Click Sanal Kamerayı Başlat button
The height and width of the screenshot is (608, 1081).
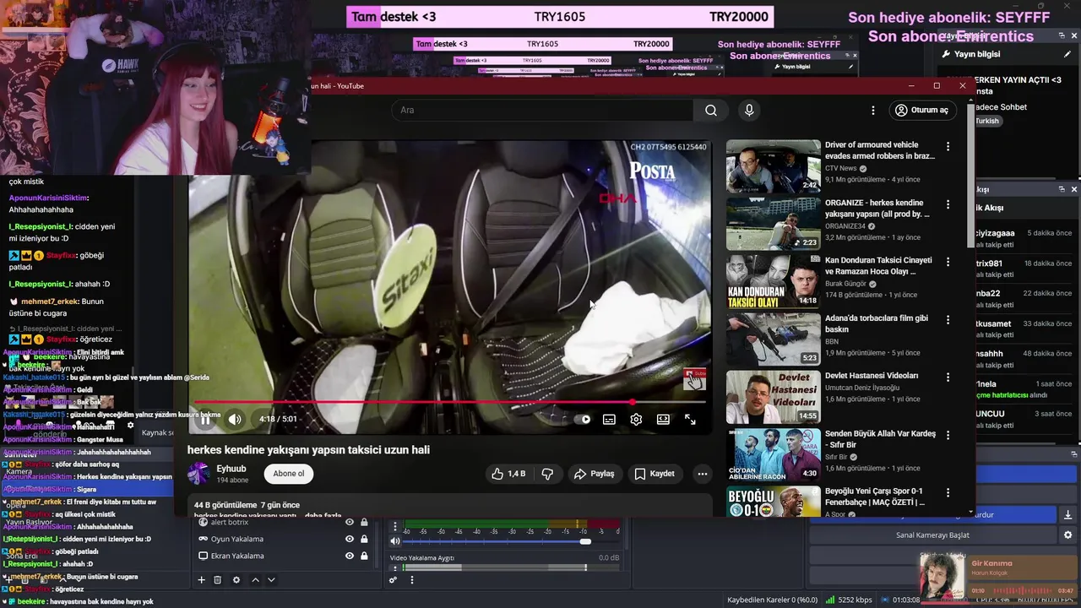tap(932, 535)
